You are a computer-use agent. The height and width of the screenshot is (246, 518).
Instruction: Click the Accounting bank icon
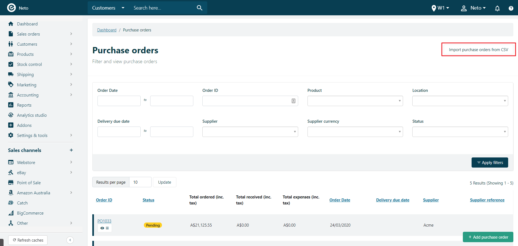click(x=11, y=95)
